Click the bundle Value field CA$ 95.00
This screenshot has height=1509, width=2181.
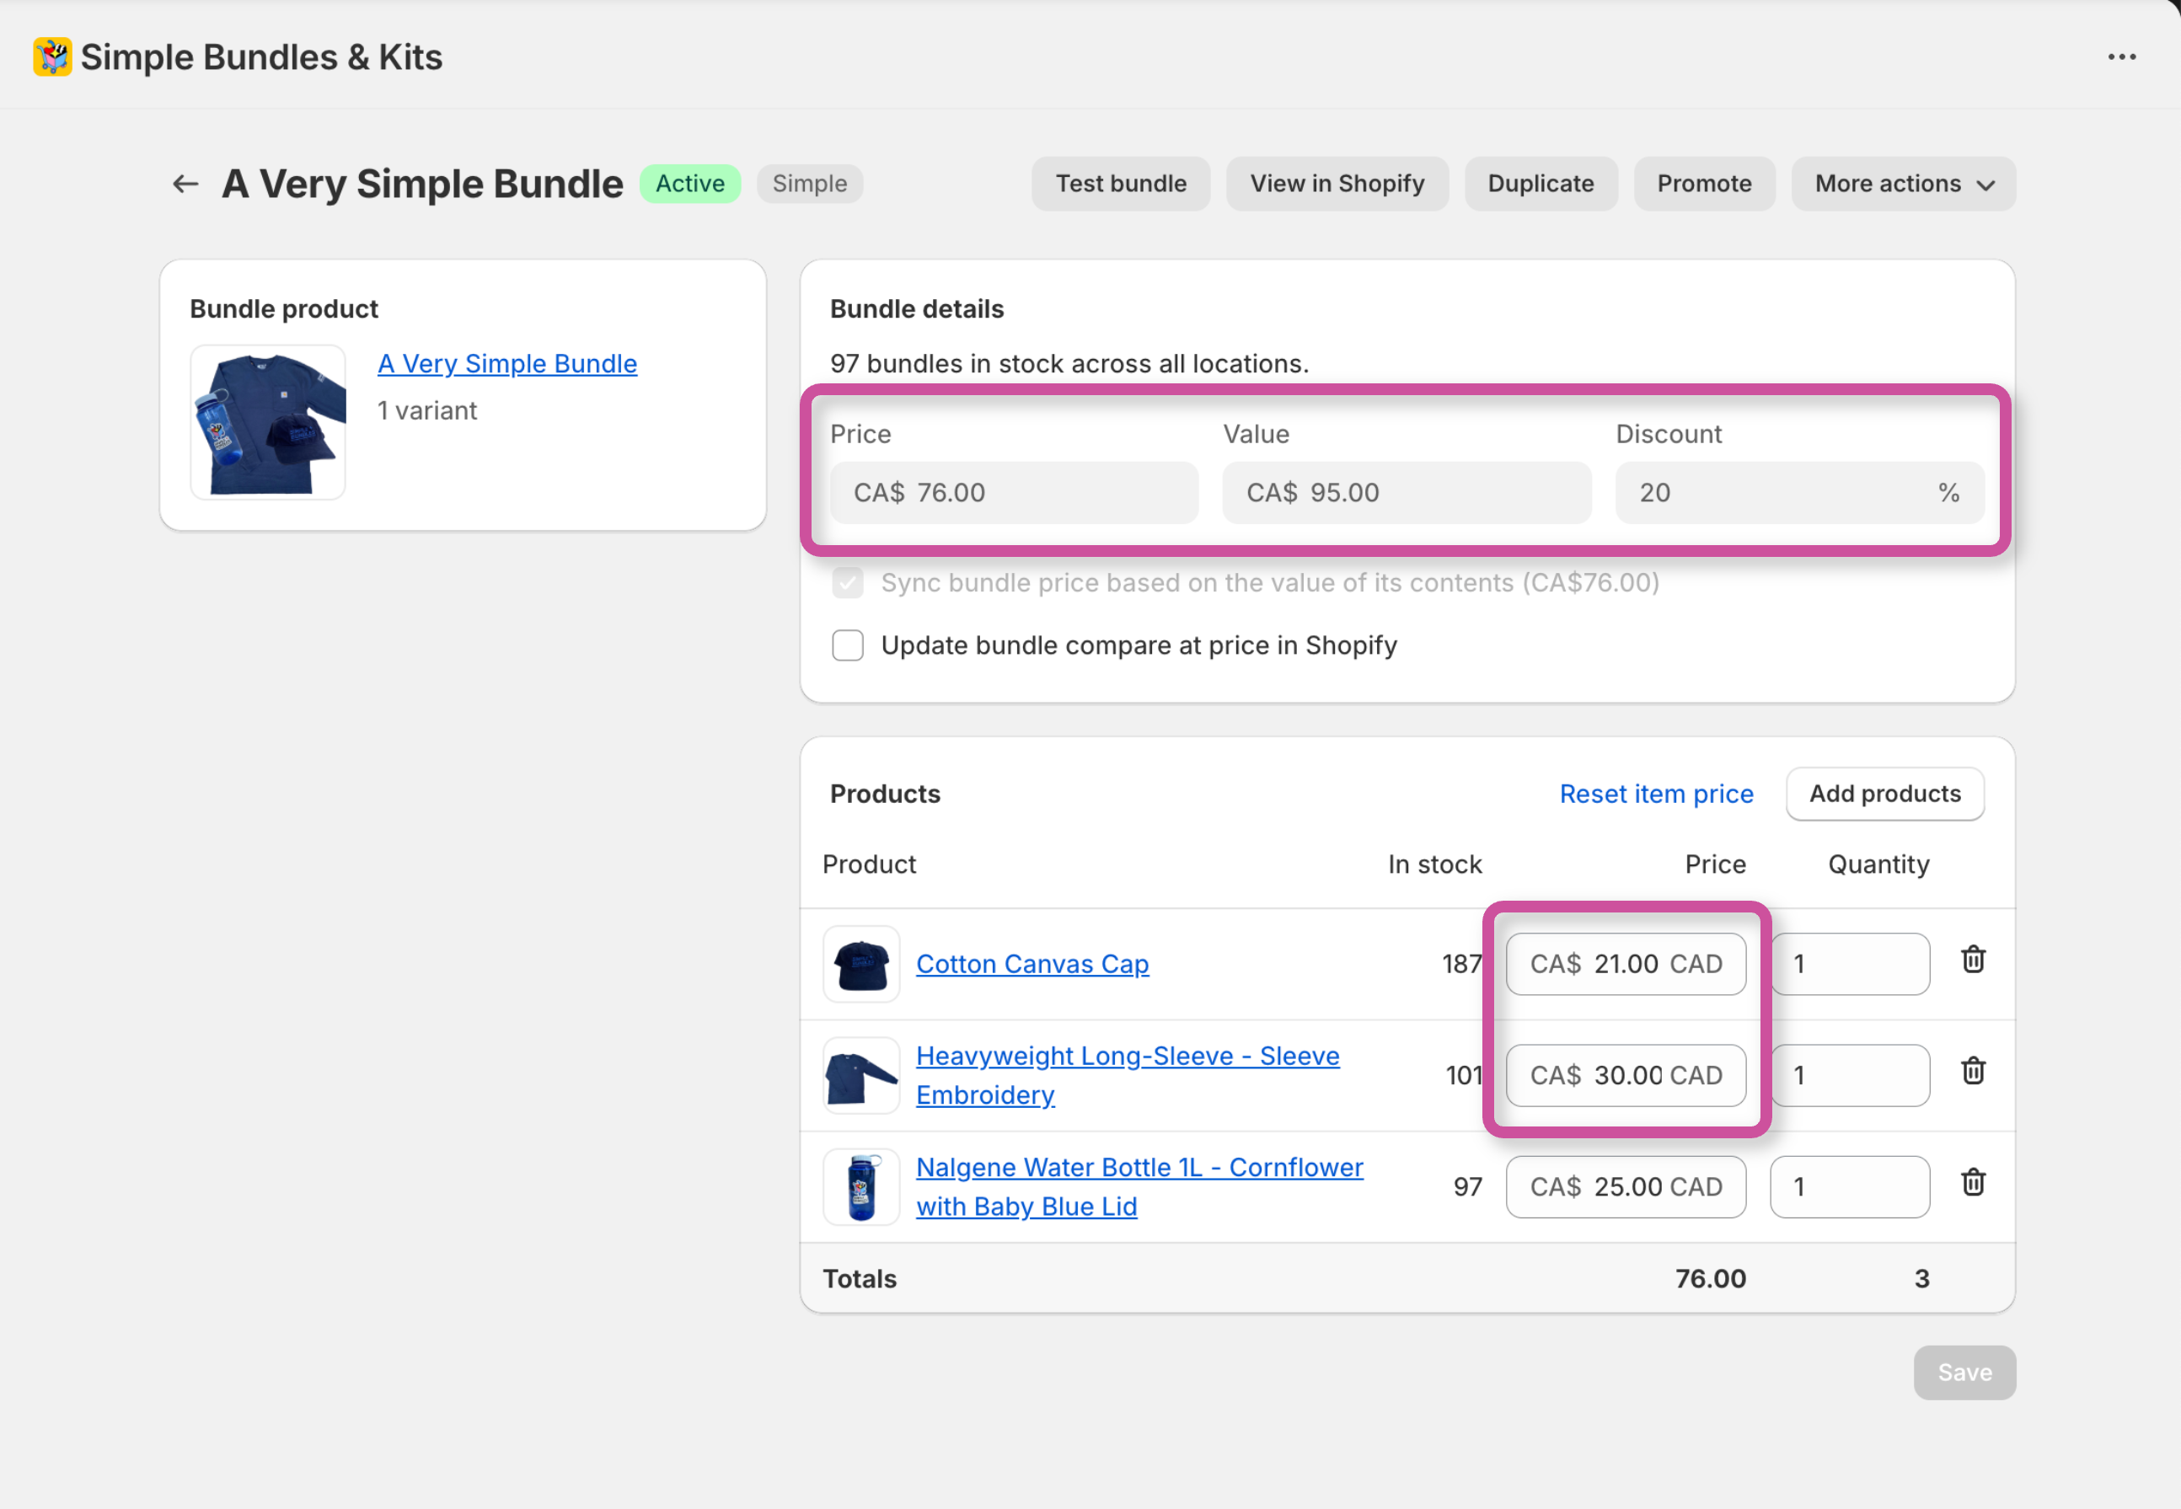(1407, 493)
